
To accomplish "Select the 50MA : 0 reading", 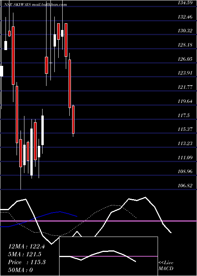I will coord(20,270).
